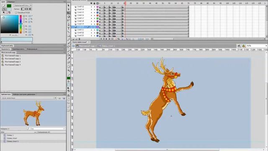
Task: Select the S saturation radio button
Action: pyautogui.click(x=24, y=19)
